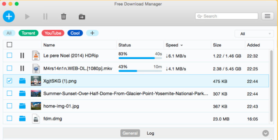
Task: Open folder of XgjtSKG (1).png
Action: pos(22,81)
